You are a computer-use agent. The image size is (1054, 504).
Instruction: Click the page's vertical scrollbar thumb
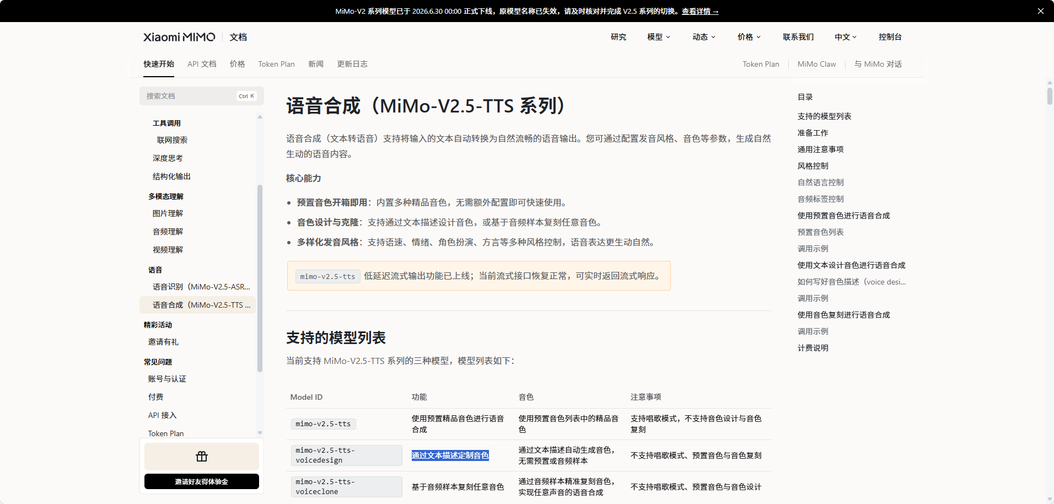click(x=1050, y=96)
